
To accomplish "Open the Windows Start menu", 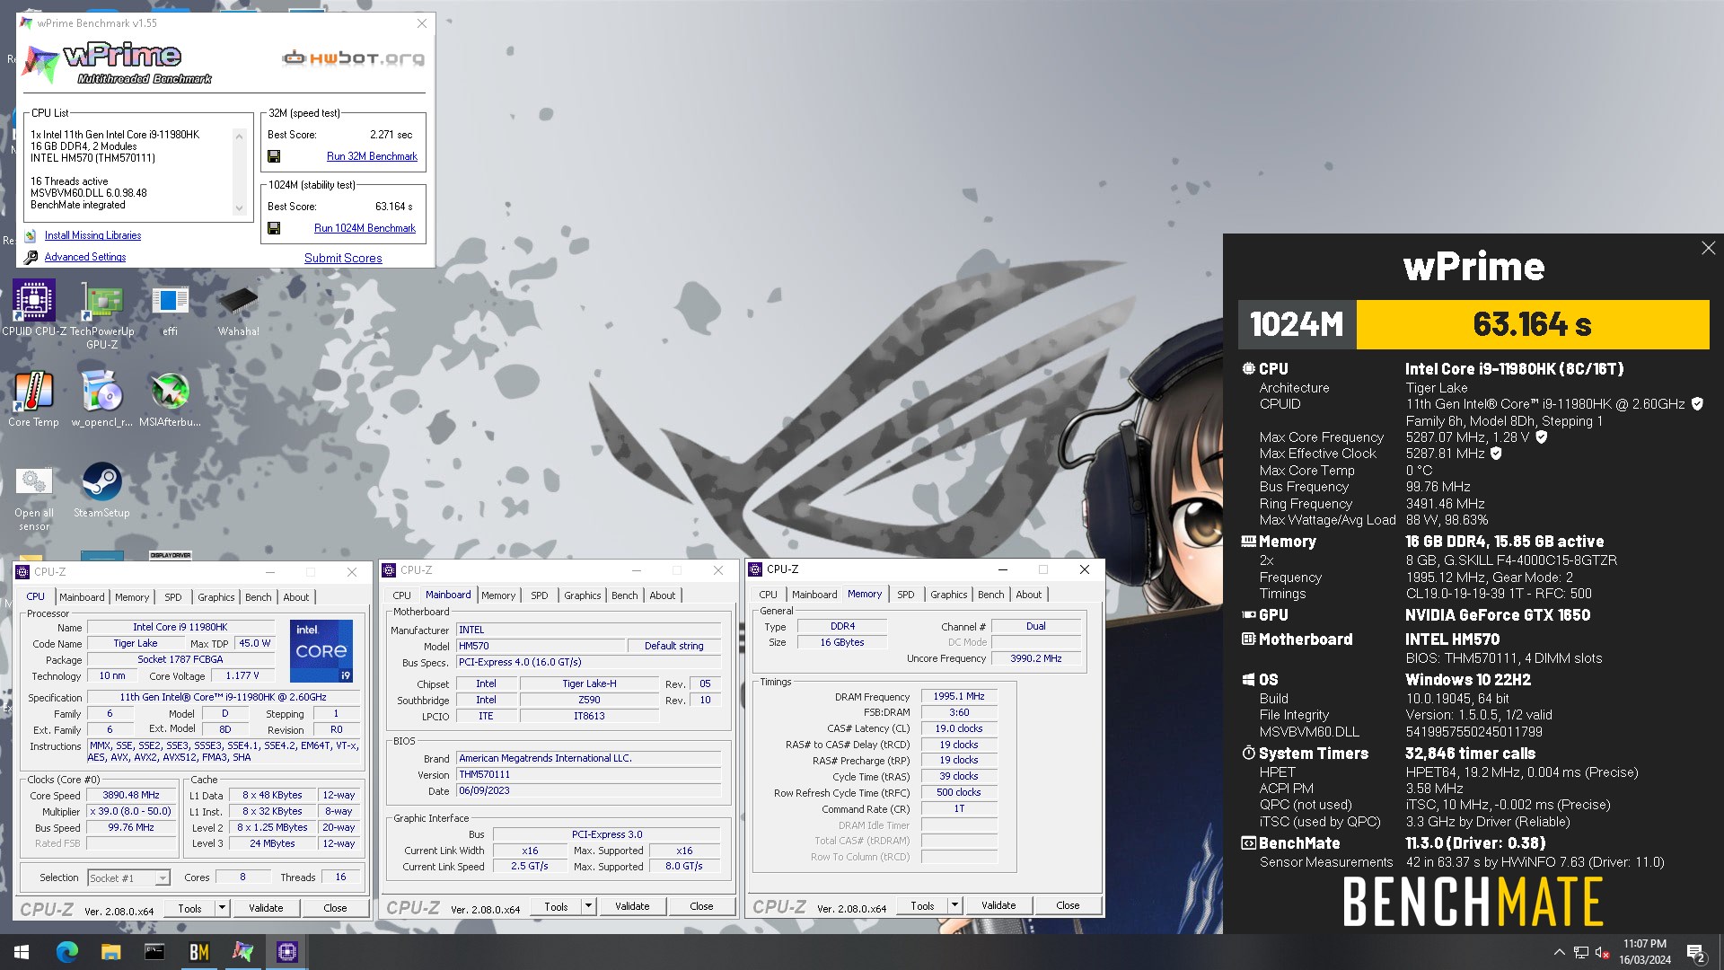I will pos(22,952).
